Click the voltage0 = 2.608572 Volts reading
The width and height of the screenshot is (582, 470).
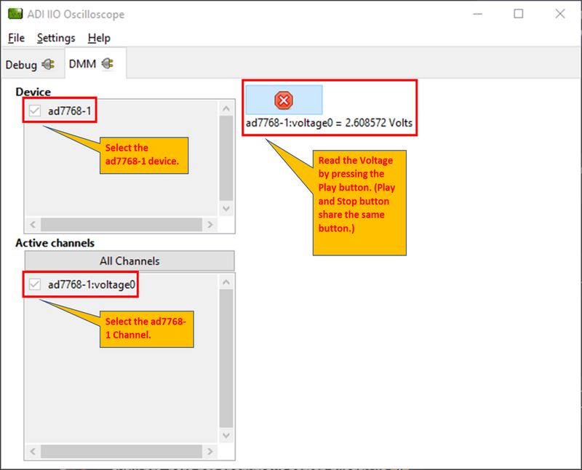(x=329, y=123)
